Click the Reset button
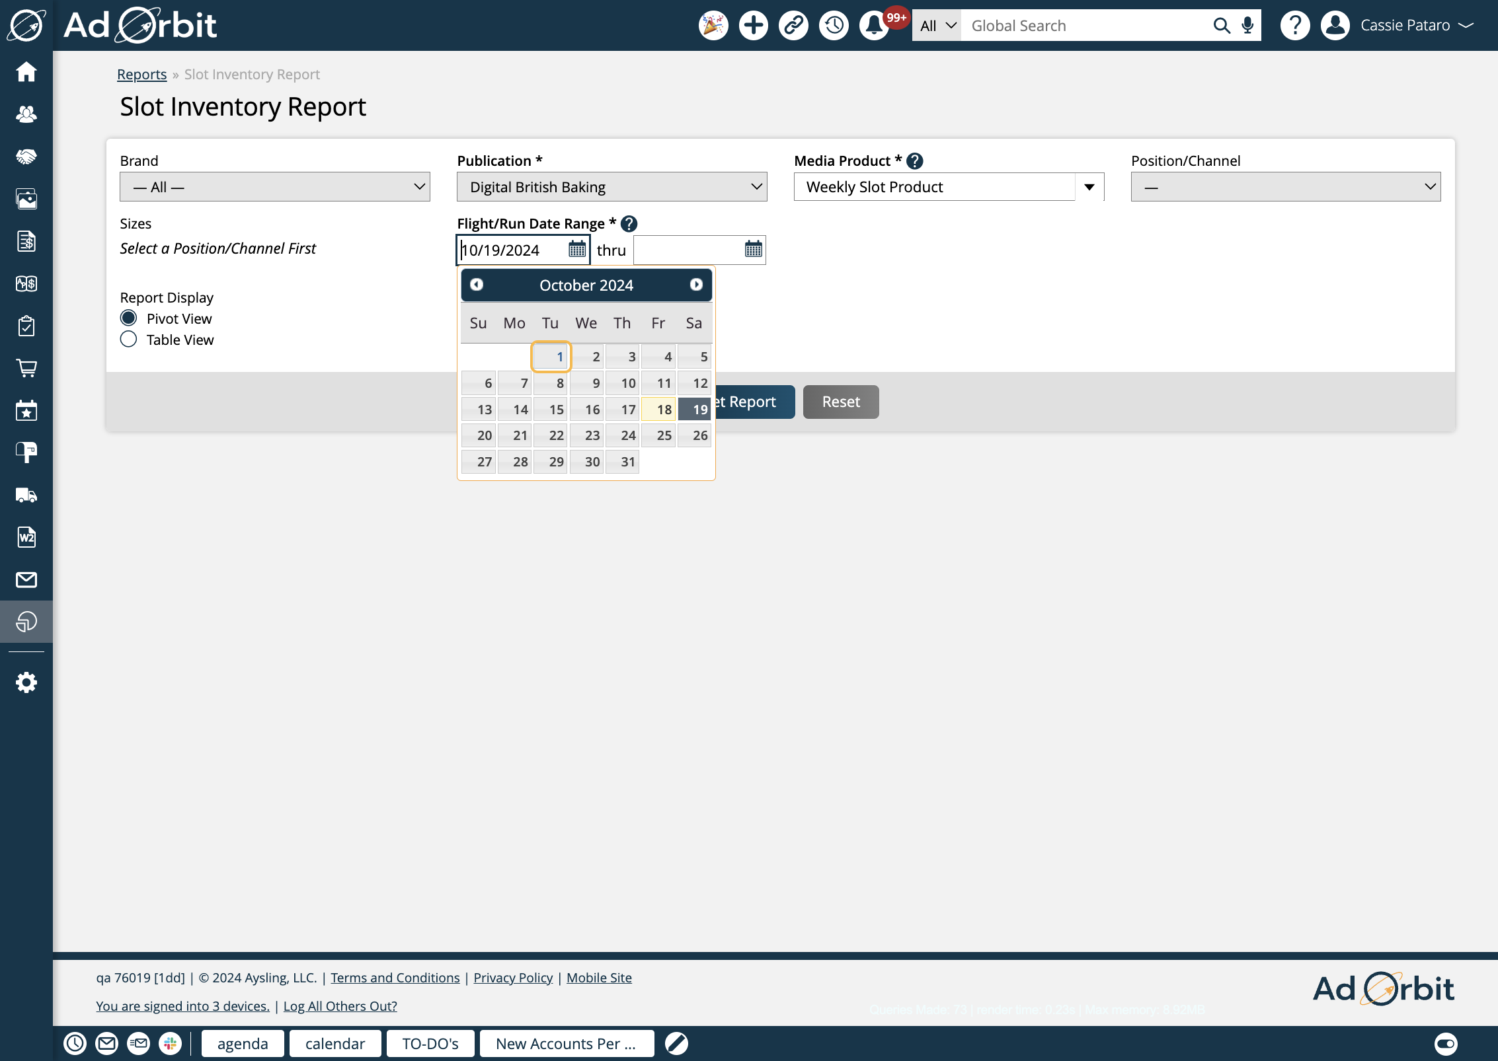 pos(840,402)
